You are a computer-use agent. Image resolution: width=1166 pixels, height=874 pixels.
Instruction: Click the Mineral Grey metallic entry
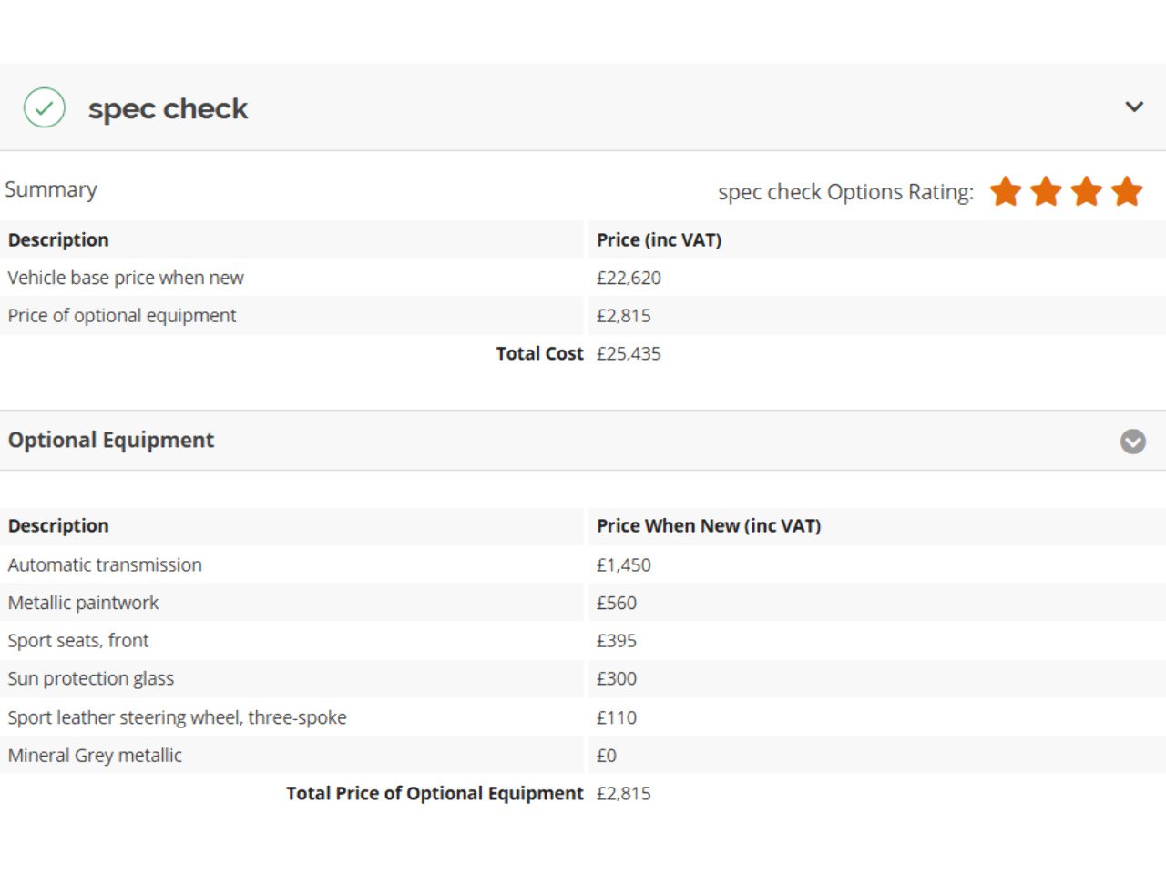(x=95, y=756)
